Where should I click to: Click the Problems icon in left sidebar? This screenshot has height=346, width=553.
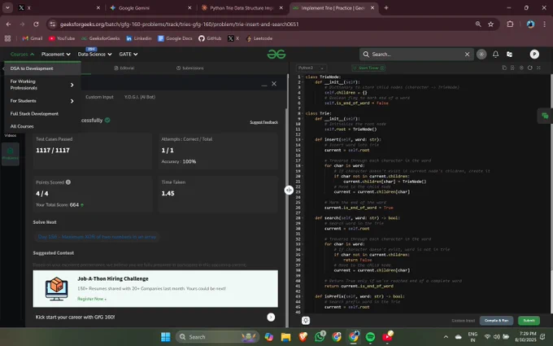[x=11, y=153]
